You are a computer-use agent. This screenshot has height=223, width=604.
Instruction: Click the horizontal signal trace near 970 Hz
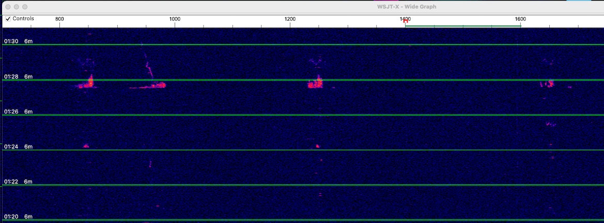pyautogui.click(x=148, y=86)
